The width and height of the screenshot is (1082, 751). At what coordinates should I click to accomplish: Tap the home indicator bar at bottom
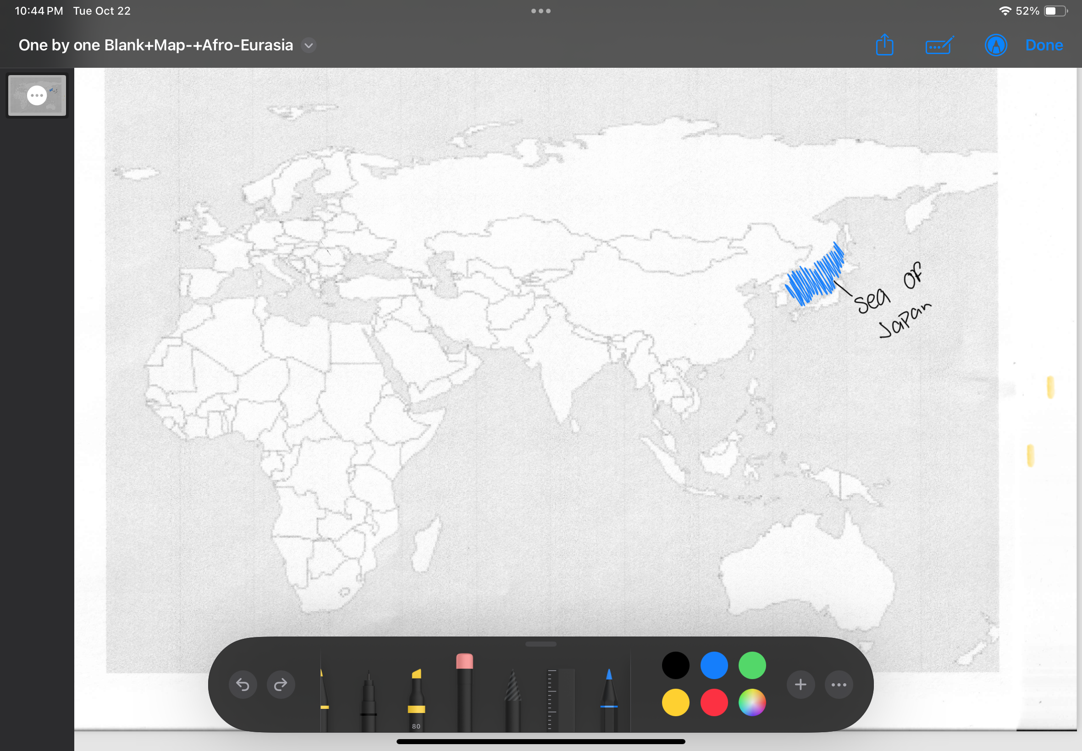pos(541,741)
